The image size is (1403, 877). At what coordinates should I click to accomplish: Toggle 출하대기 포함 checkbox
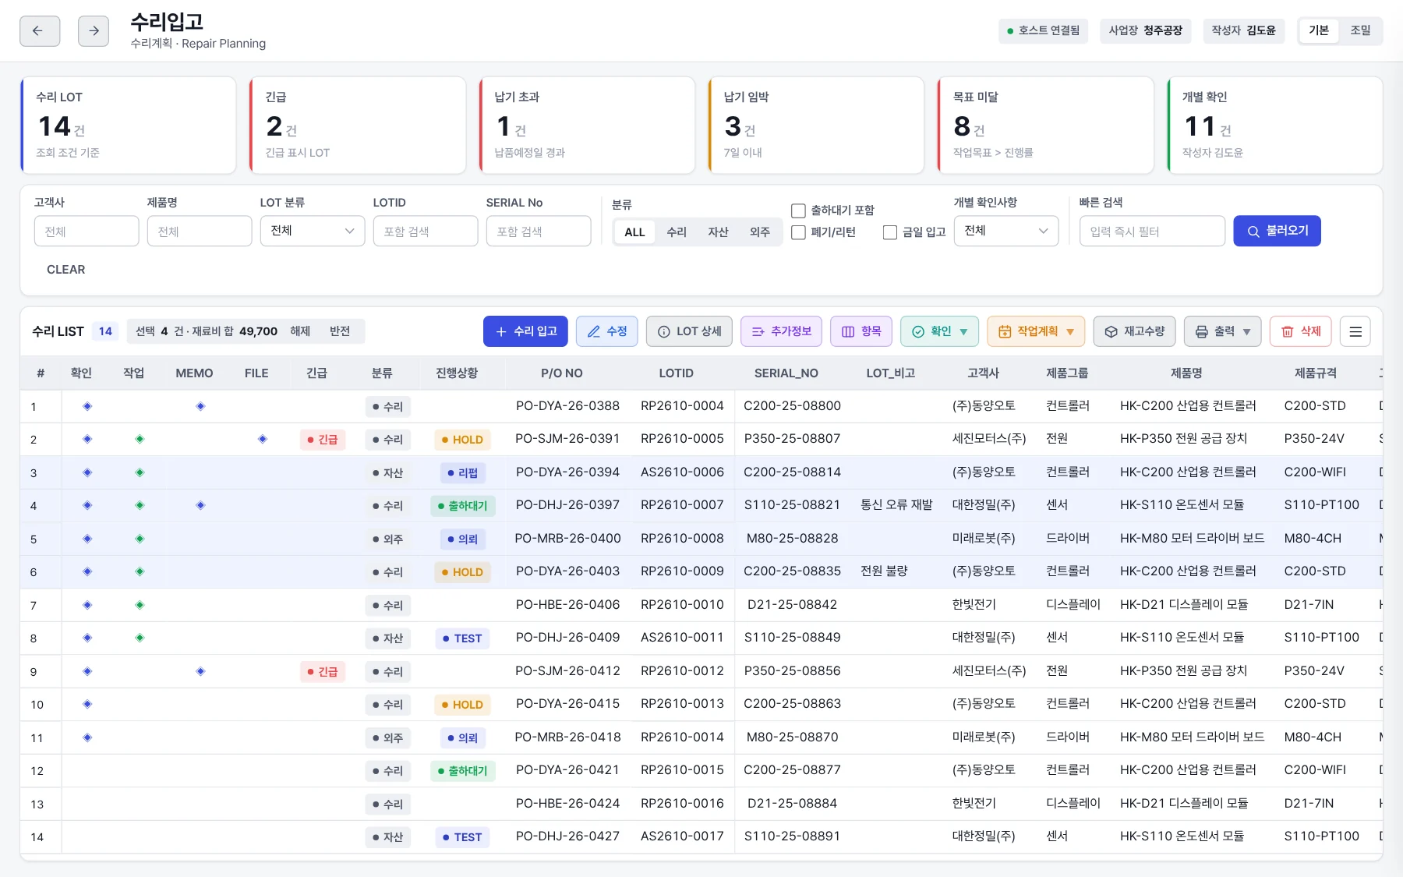click(x=798, y=210)
